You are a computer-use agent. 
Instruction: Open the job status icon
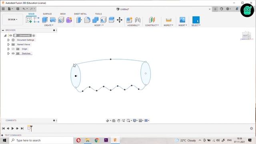228,9
